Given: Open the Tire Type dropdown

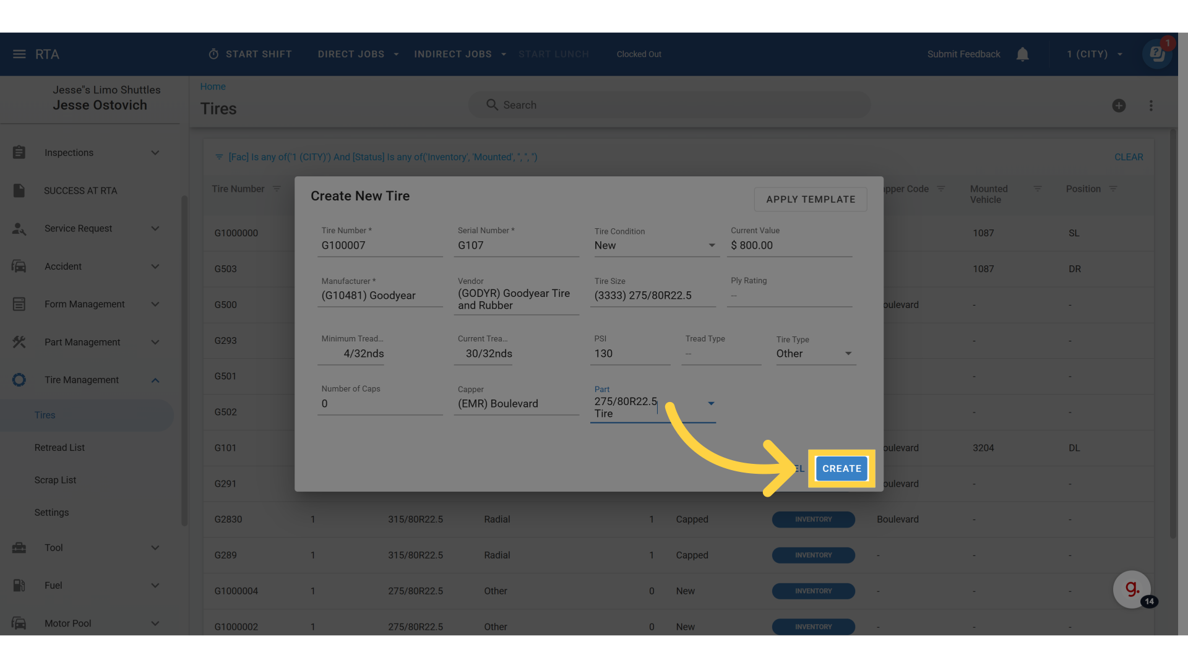Looking at the screenshot, I should [848, 354].
